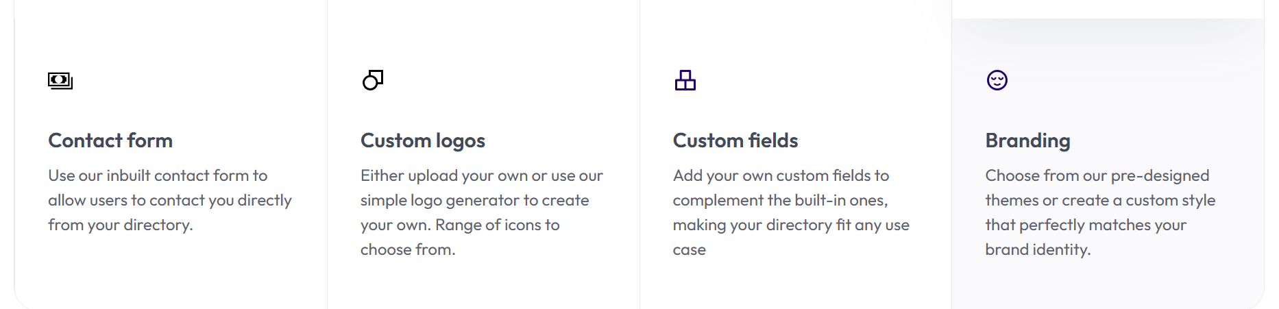
Task: Select the Custom logos heading
Action: click(x=423, y=140)
